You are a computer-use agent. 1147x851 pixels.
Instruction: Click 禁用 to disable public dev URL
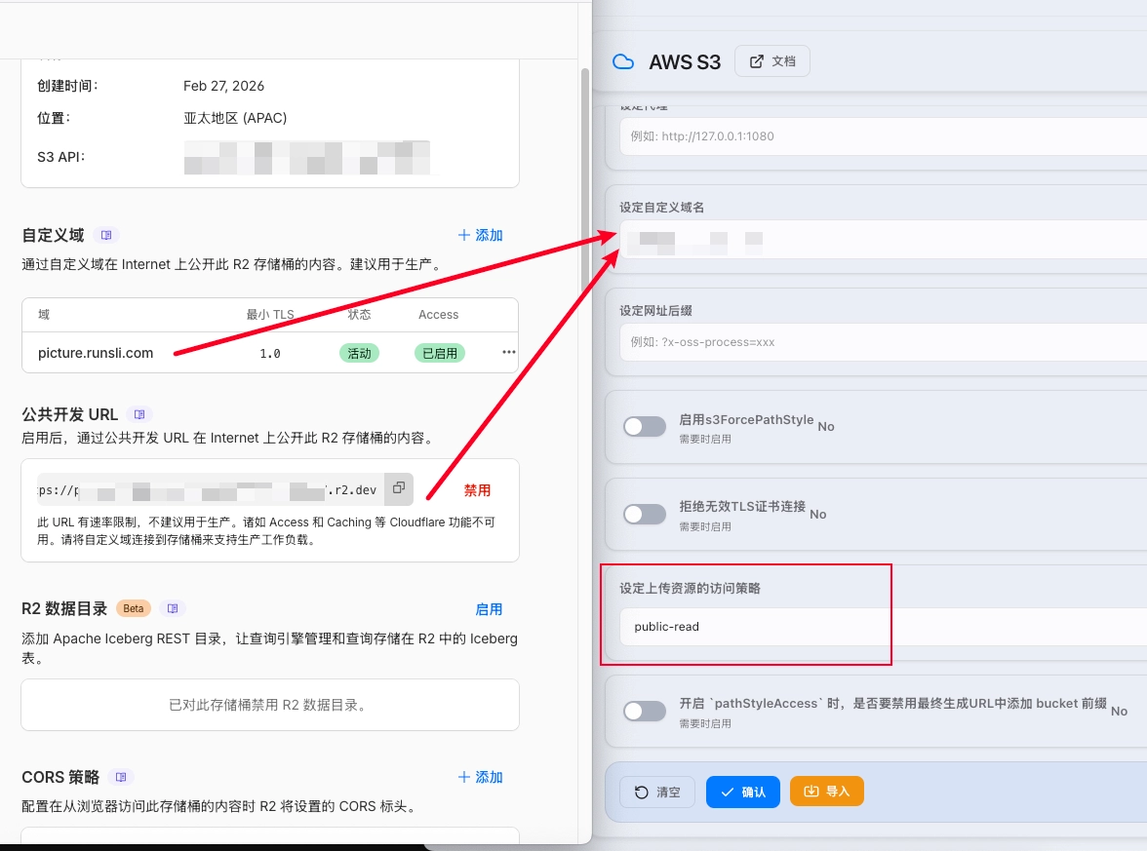point(477,489)
